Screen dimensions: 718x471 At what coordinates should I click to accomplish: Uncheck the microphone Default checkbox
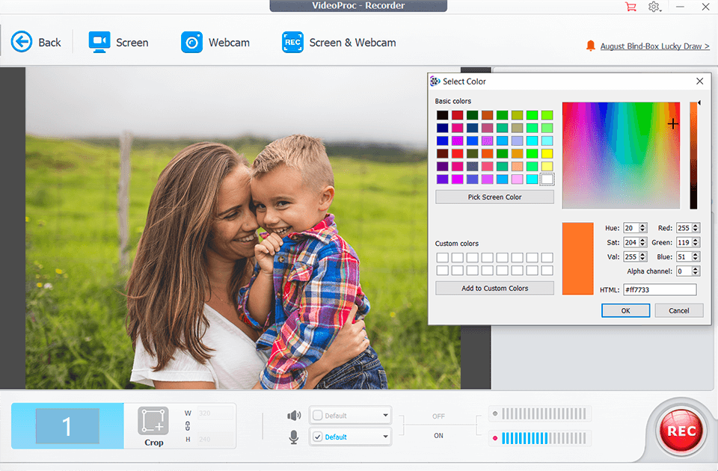[317, 437]
